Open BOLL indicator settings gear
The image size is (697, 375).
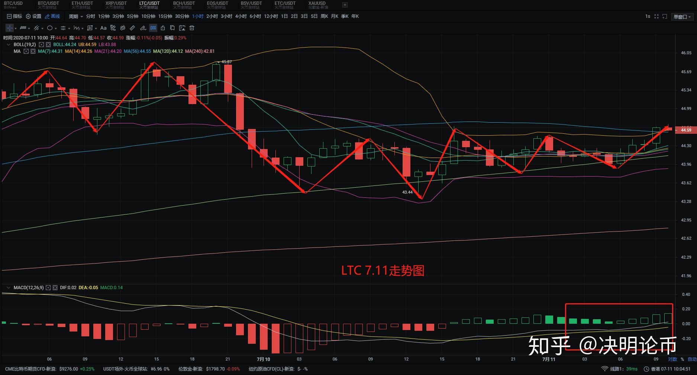(41, 45)
